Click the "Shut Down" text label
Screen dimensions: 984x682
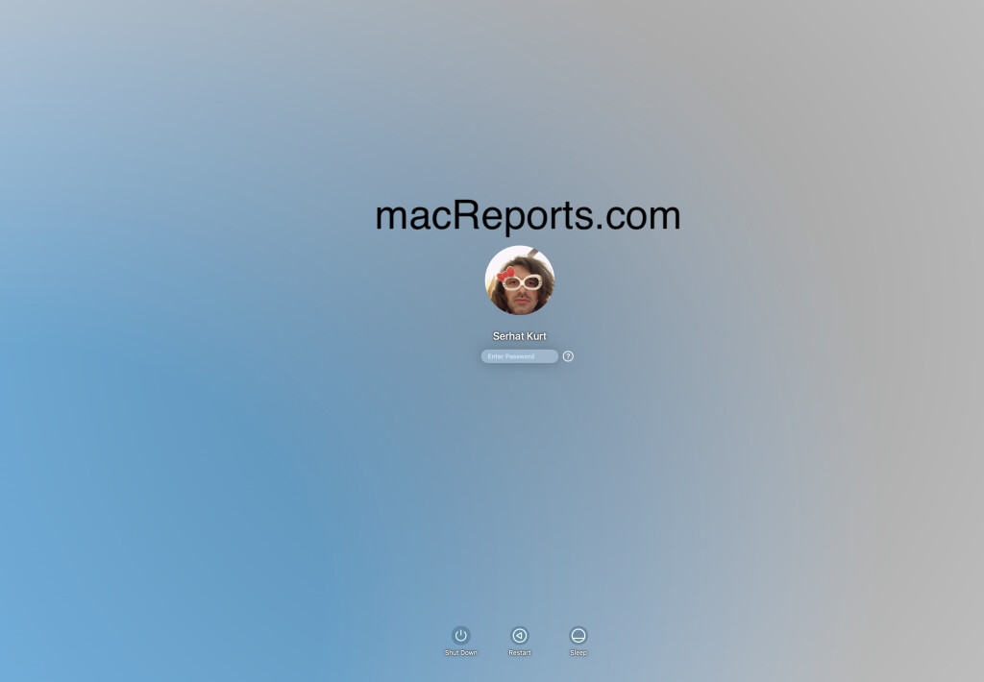(x=461, y=653)
